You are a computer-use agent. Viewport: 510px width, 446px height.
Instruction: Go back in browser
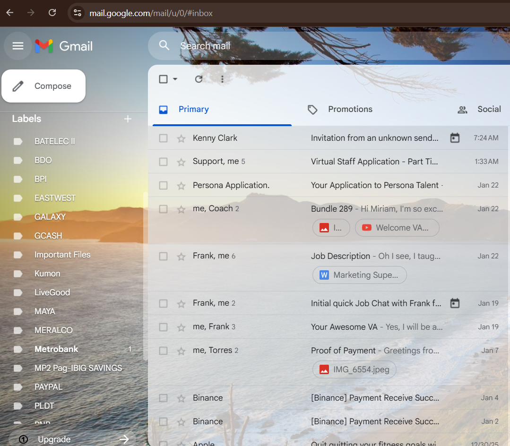10,13
